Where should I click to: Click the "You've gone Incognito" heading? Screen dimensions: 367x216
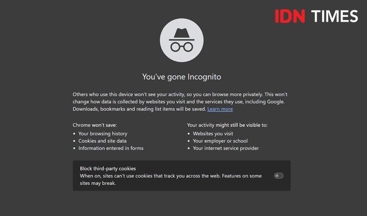tap(182, 77)
